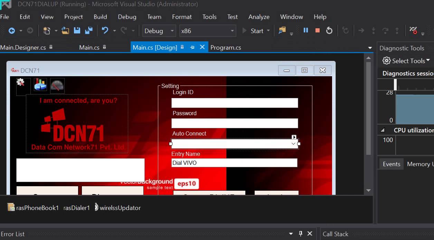Open the Team menu
This screenshot has height=240, width=434.
pos(154,17)
